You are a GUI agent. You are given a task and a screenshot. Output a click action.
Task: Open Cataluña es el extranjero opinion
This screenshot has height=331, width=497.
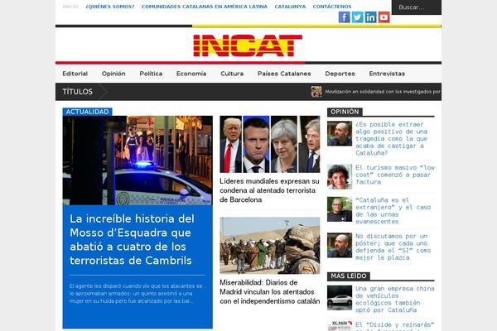pyautogui.click(x=393, y=211)
